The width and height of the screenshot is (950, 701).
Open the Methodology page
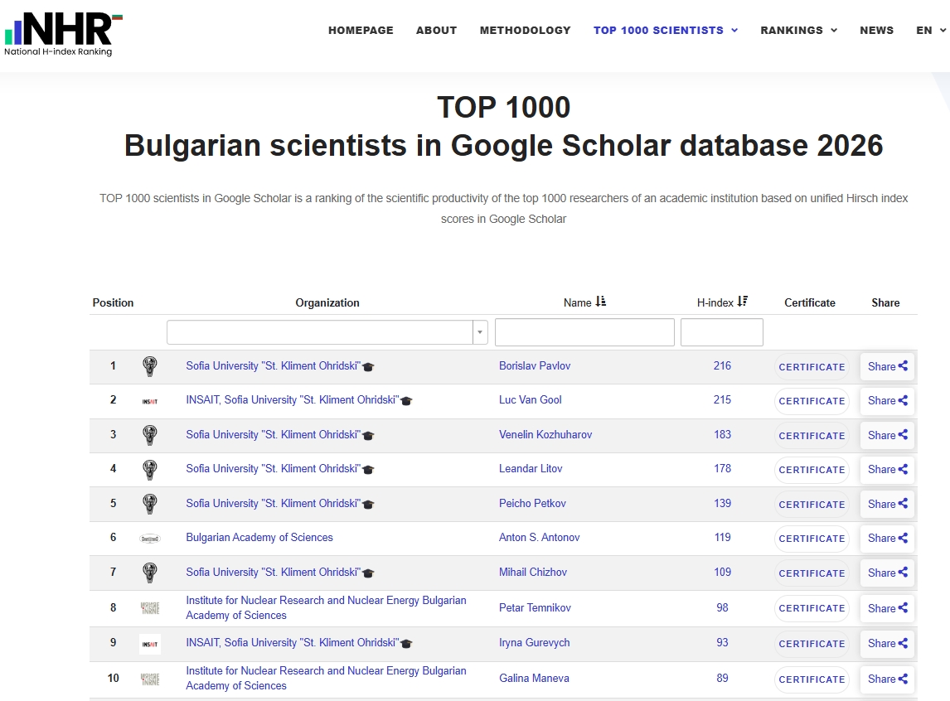pos(526,31)
